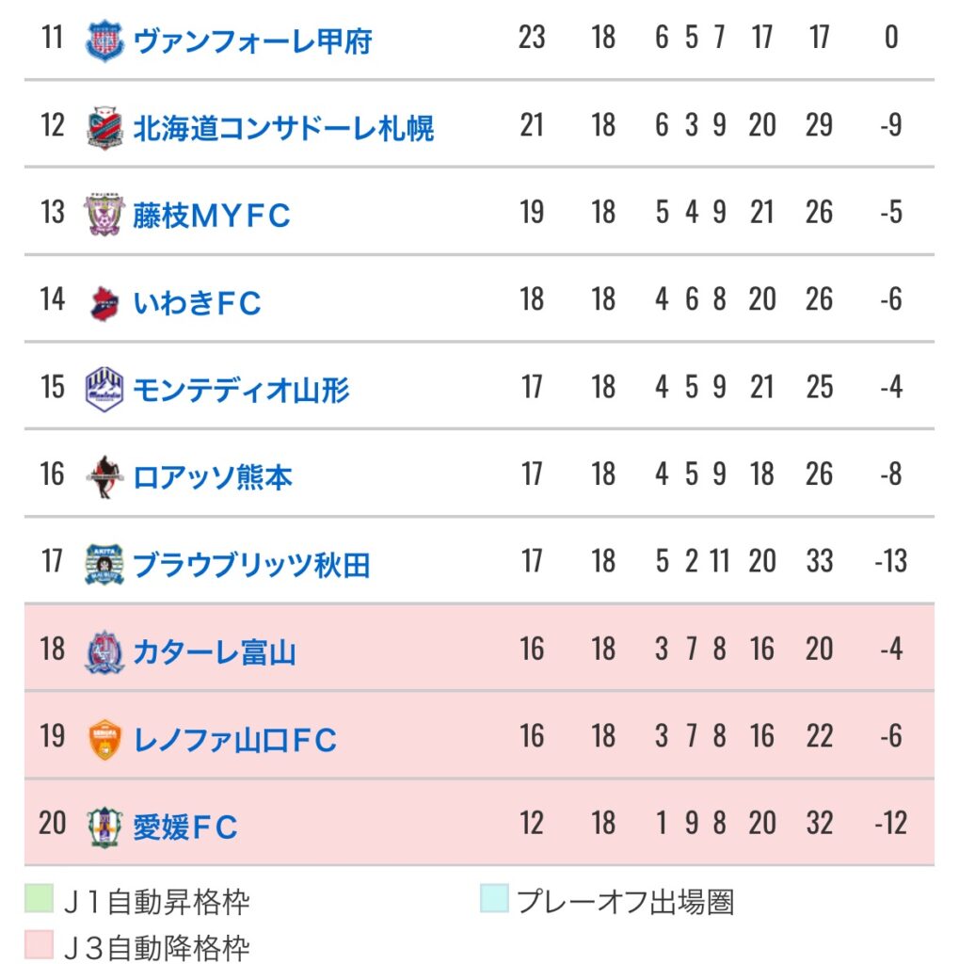The height and width of the screenshot is (964, 959).
Task: Click the Renofa Yamaguchi FC crest icon
Action: click(x=105, y=740)
